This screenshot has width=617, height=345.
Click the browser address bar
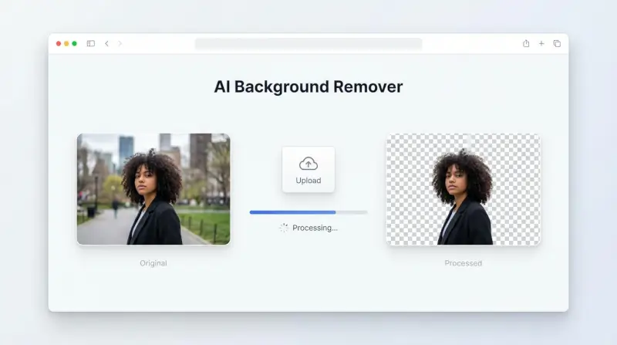308,44
